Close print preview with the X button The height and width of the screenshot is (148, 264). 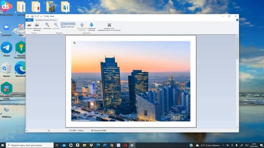click(109, 27)
